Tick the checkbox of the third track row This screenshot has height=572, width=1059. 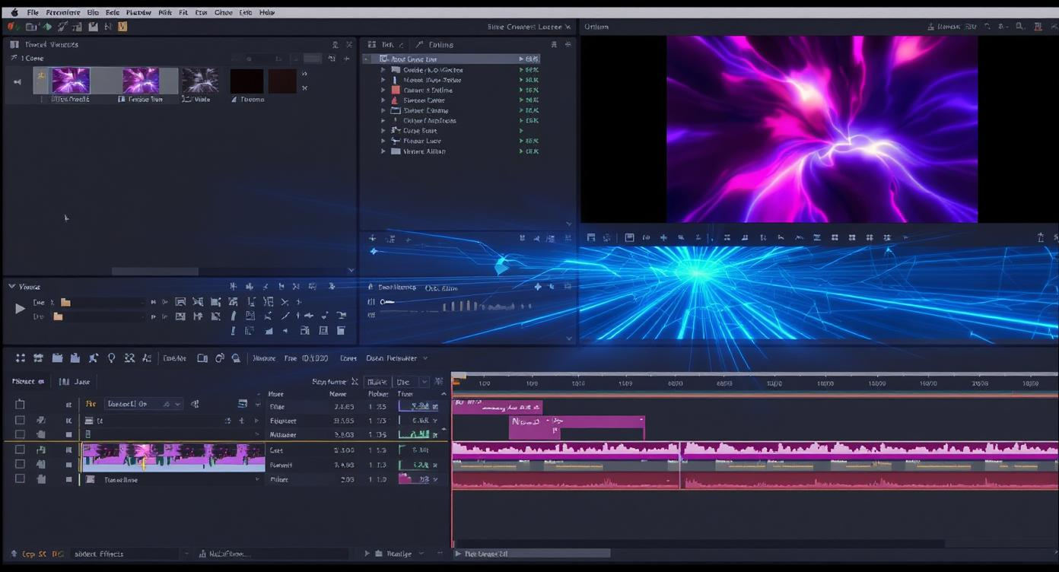coord(20,434)
